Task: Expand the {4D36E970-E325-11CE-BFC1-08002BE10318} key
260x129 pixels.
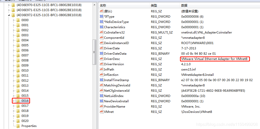Action: coord(9,5)
